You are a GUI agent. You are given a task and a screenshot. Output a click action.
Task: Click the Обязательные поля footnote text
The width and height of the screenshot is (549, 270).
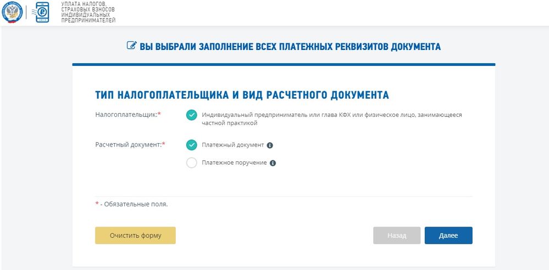point(134,204)
